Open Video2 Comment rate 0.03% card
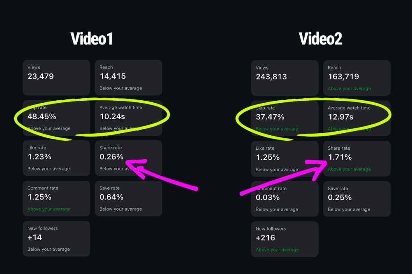Viewport: 412px width, 274px height. [285, 199]
